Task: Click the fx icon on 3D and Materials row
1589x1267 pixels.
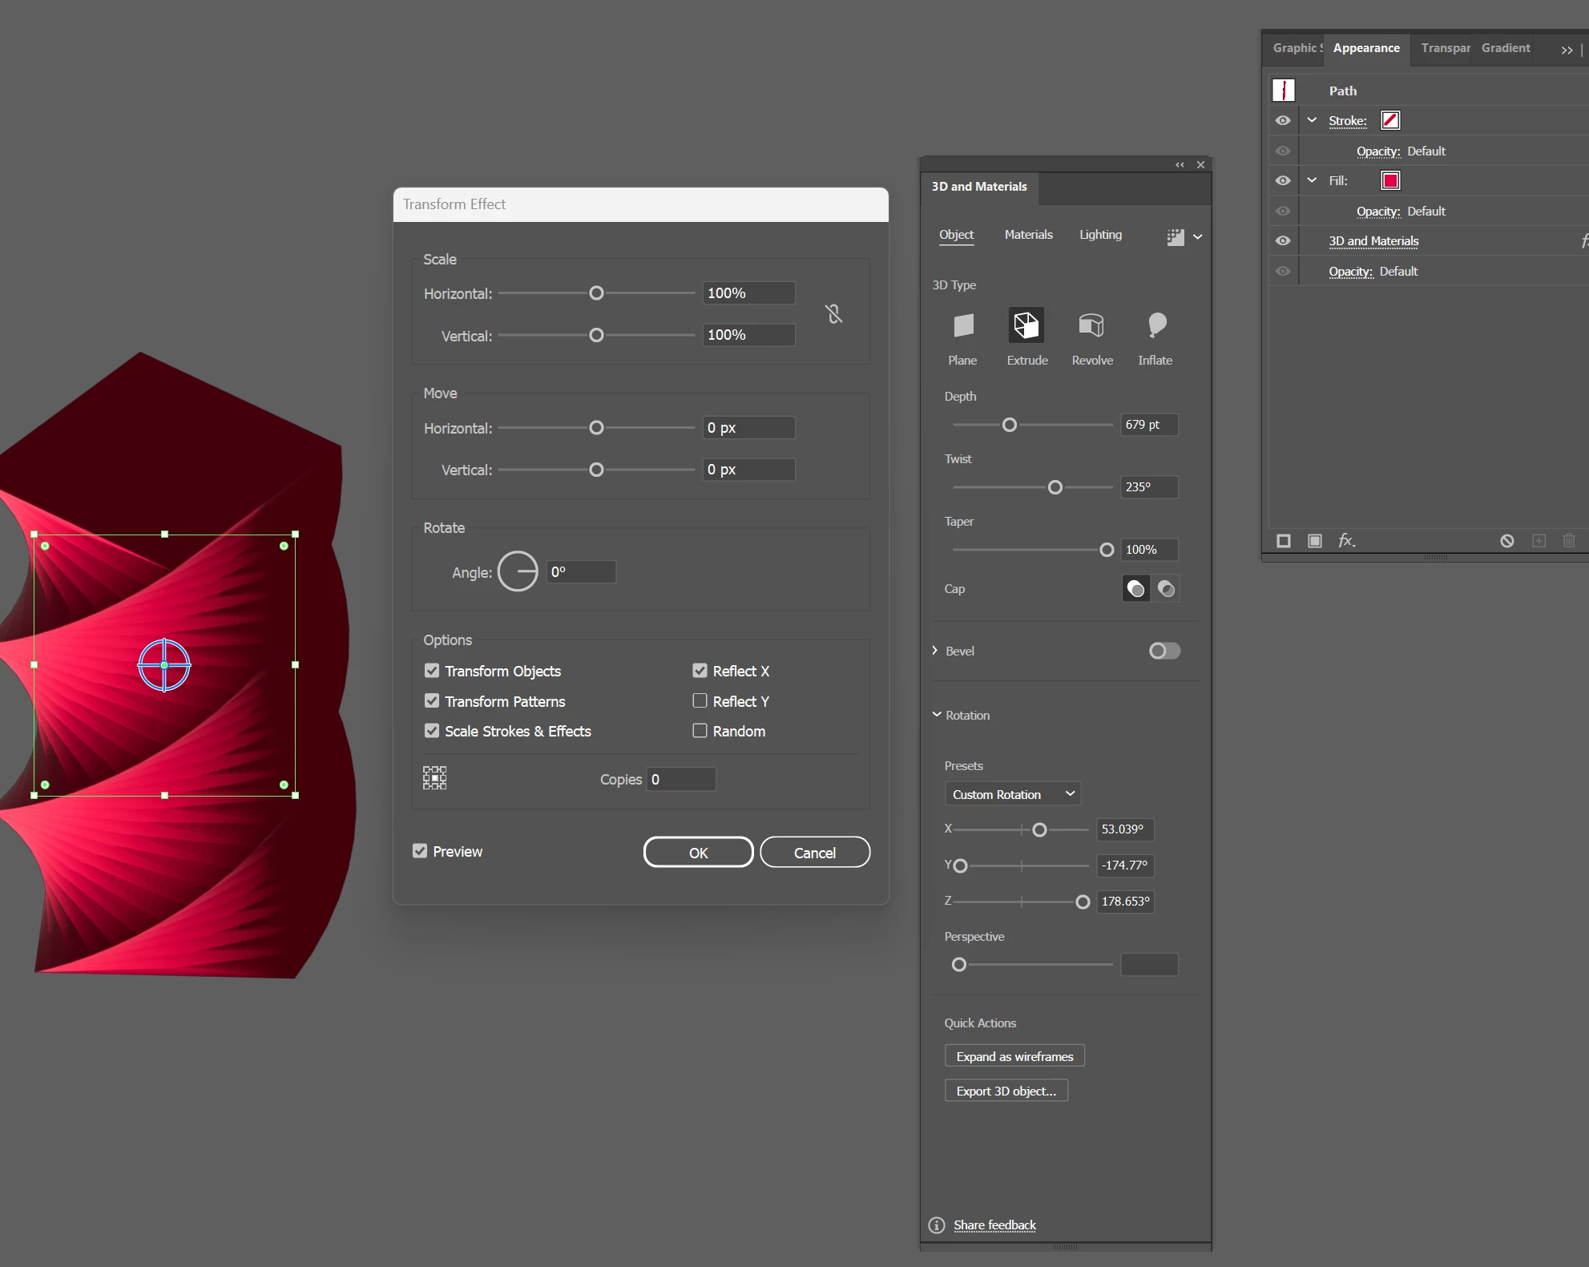Action: click(1584, 241)
